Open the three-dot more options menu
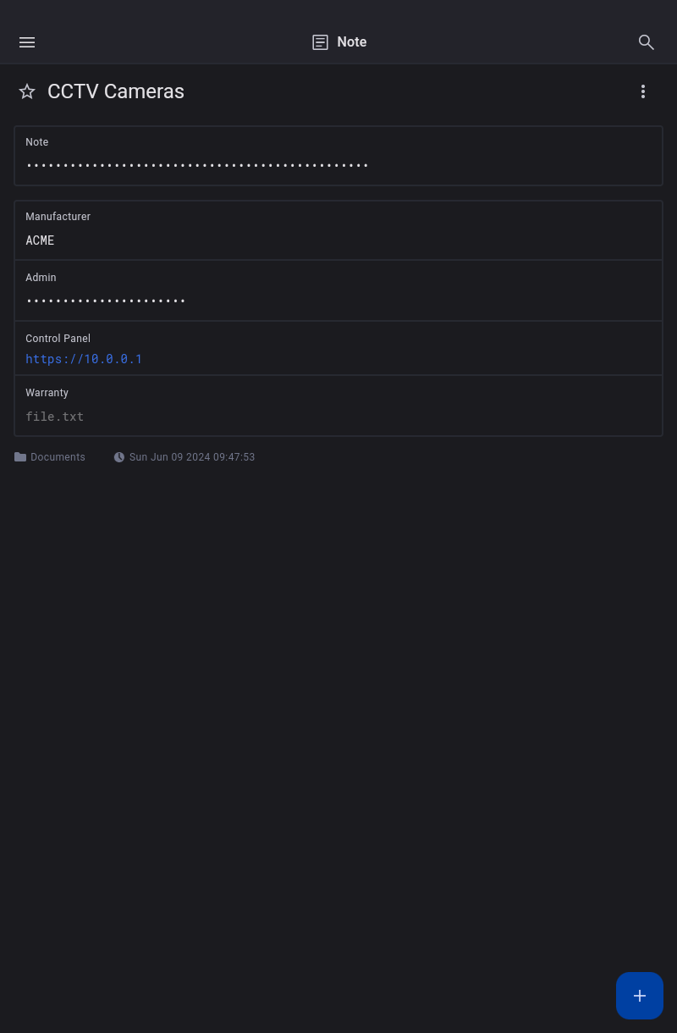The image size is (677, 1033). [x=643, y=91]
